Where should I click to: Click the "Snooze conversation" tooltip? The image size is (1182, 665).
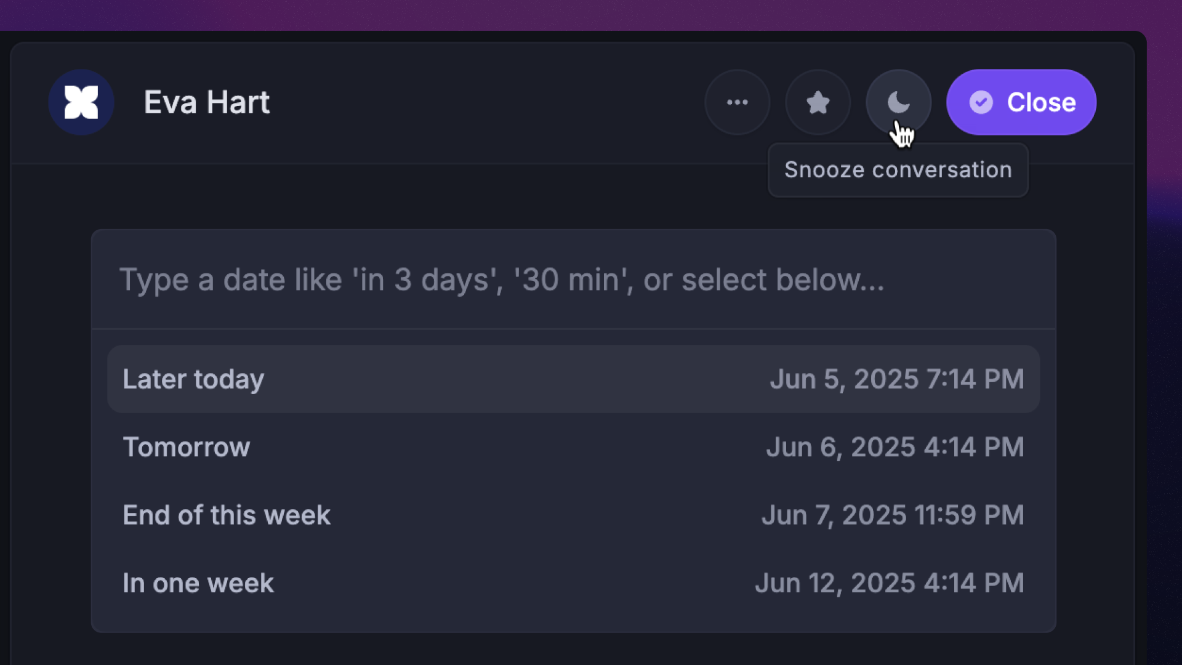(898, 170)
